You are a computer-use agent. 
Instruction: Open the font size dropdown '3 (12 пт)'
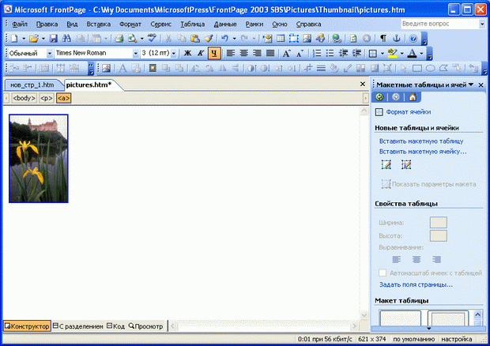[x=173, y=54]
